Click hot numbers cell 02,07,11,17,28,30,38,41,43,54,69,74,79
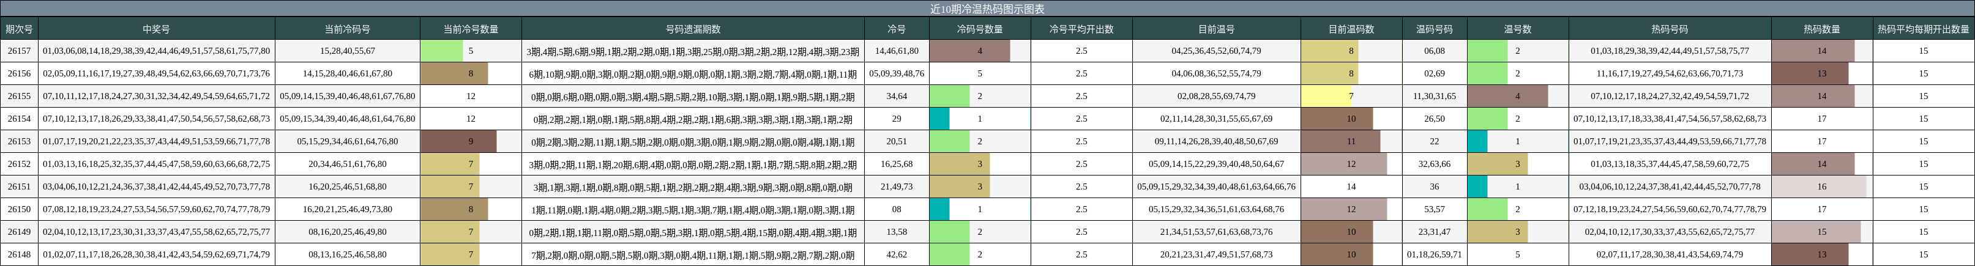 (x=1670, y=254)
